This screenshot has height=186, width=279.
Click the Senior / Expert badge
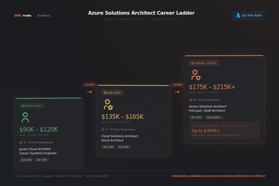(x=204, y=63)
